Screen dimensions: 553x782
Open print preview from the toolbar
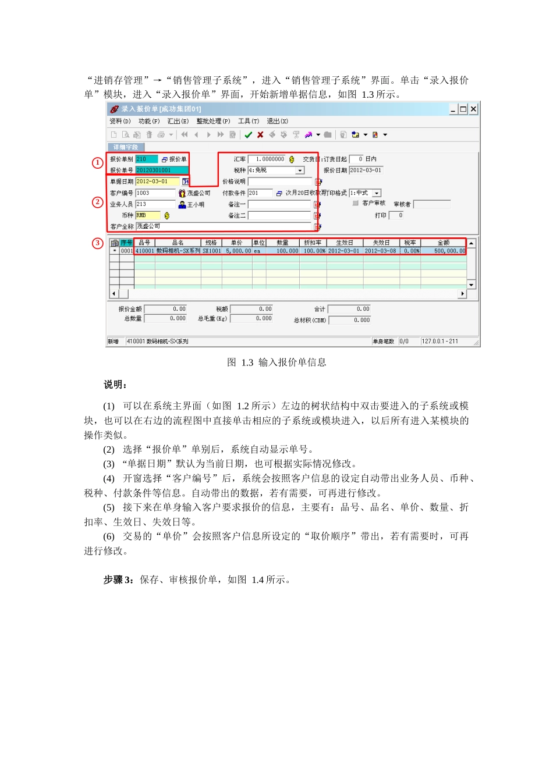point(125,134)
